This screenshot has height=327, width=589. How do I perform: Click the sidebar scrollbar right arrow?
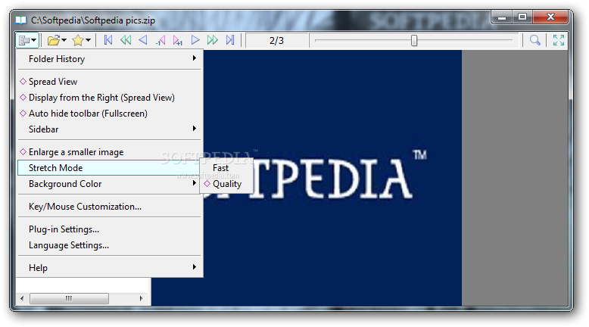(141, 298)
